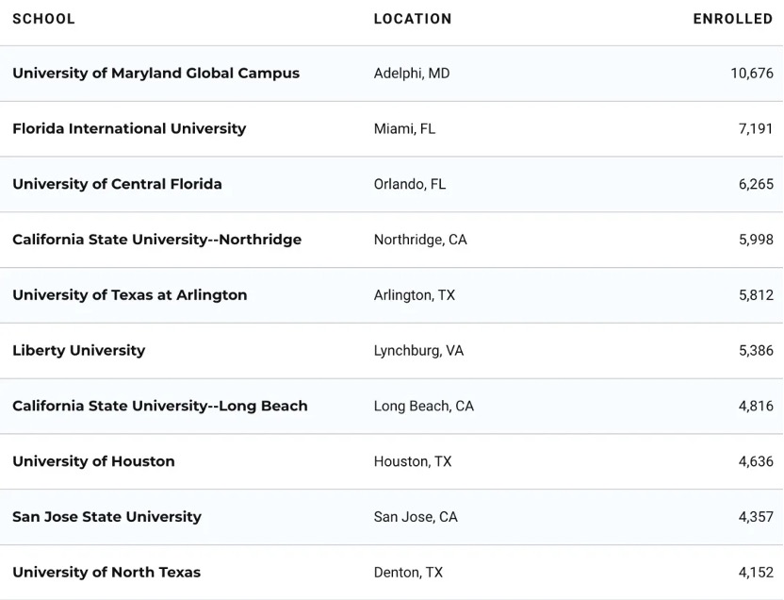Open California State University--Long Beach

(159, 406)
